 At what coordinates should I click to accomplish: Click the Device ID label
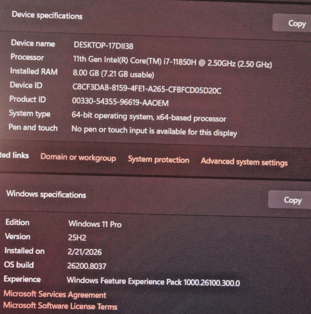click(26, 85)
